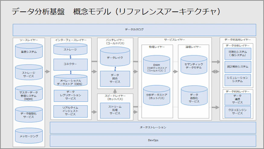Screen dimensions: 264x149
Task: Click the マスターデータ管理システム (MDM) cylinder
Action: pos(29,94)
